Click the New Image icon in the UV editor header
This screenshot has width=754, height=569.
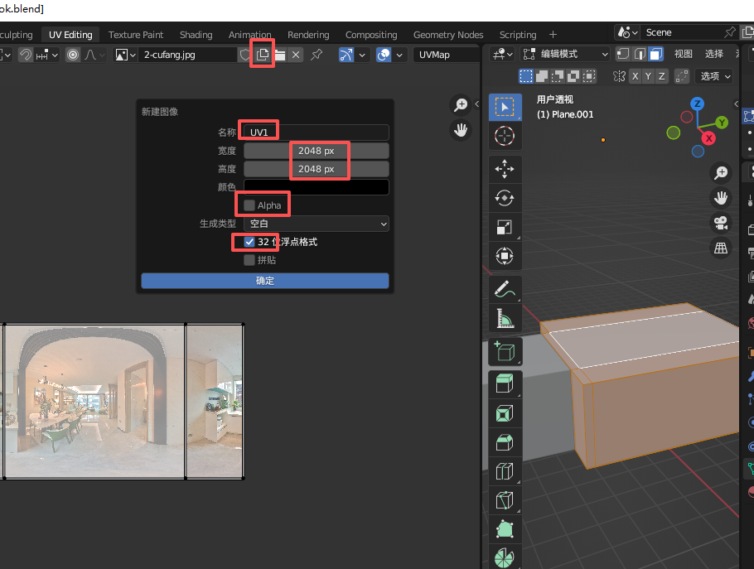pos(263,55)
